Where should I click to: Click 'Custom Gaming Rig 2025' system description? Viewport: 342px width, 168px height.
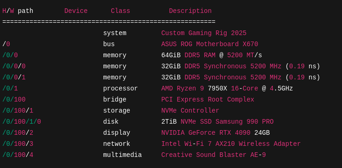[x=204, y=33]
